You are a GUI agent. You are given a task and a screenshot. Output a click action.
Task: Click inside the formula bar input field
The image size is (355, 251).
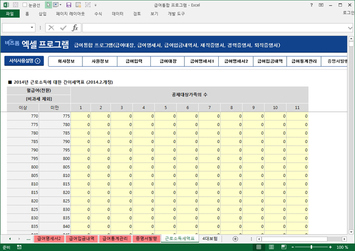point(209,28)
